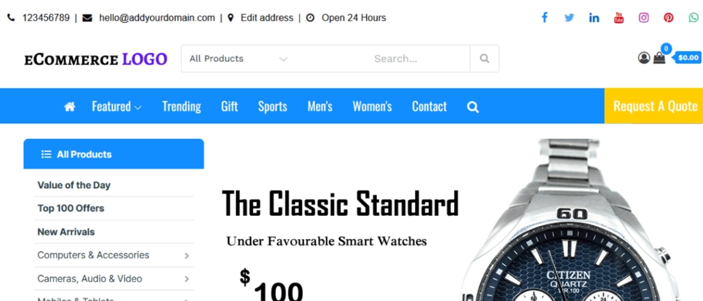This screenshot has height=301, width=703.
Task: Select the Sports menu item
Action: point(272,106)
